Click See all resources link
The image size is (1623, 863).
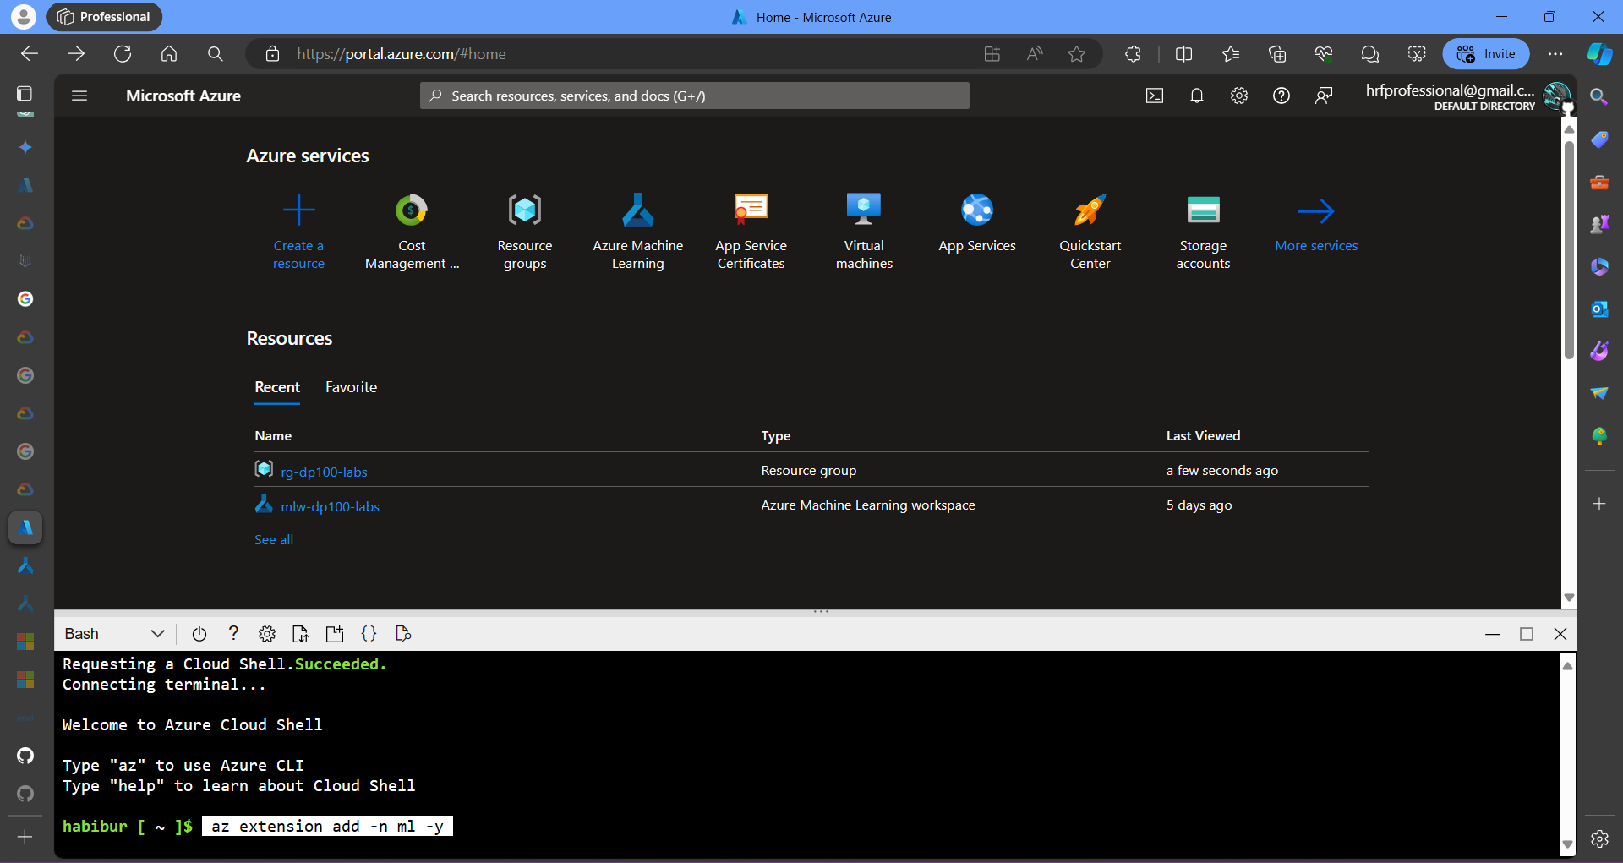pos(274,540)
